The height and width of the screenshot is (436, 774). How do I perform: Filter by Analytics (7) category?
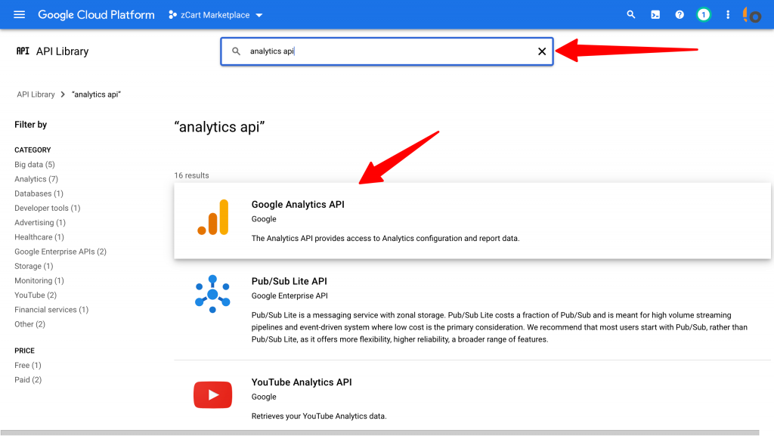click(x=36, y=179)
